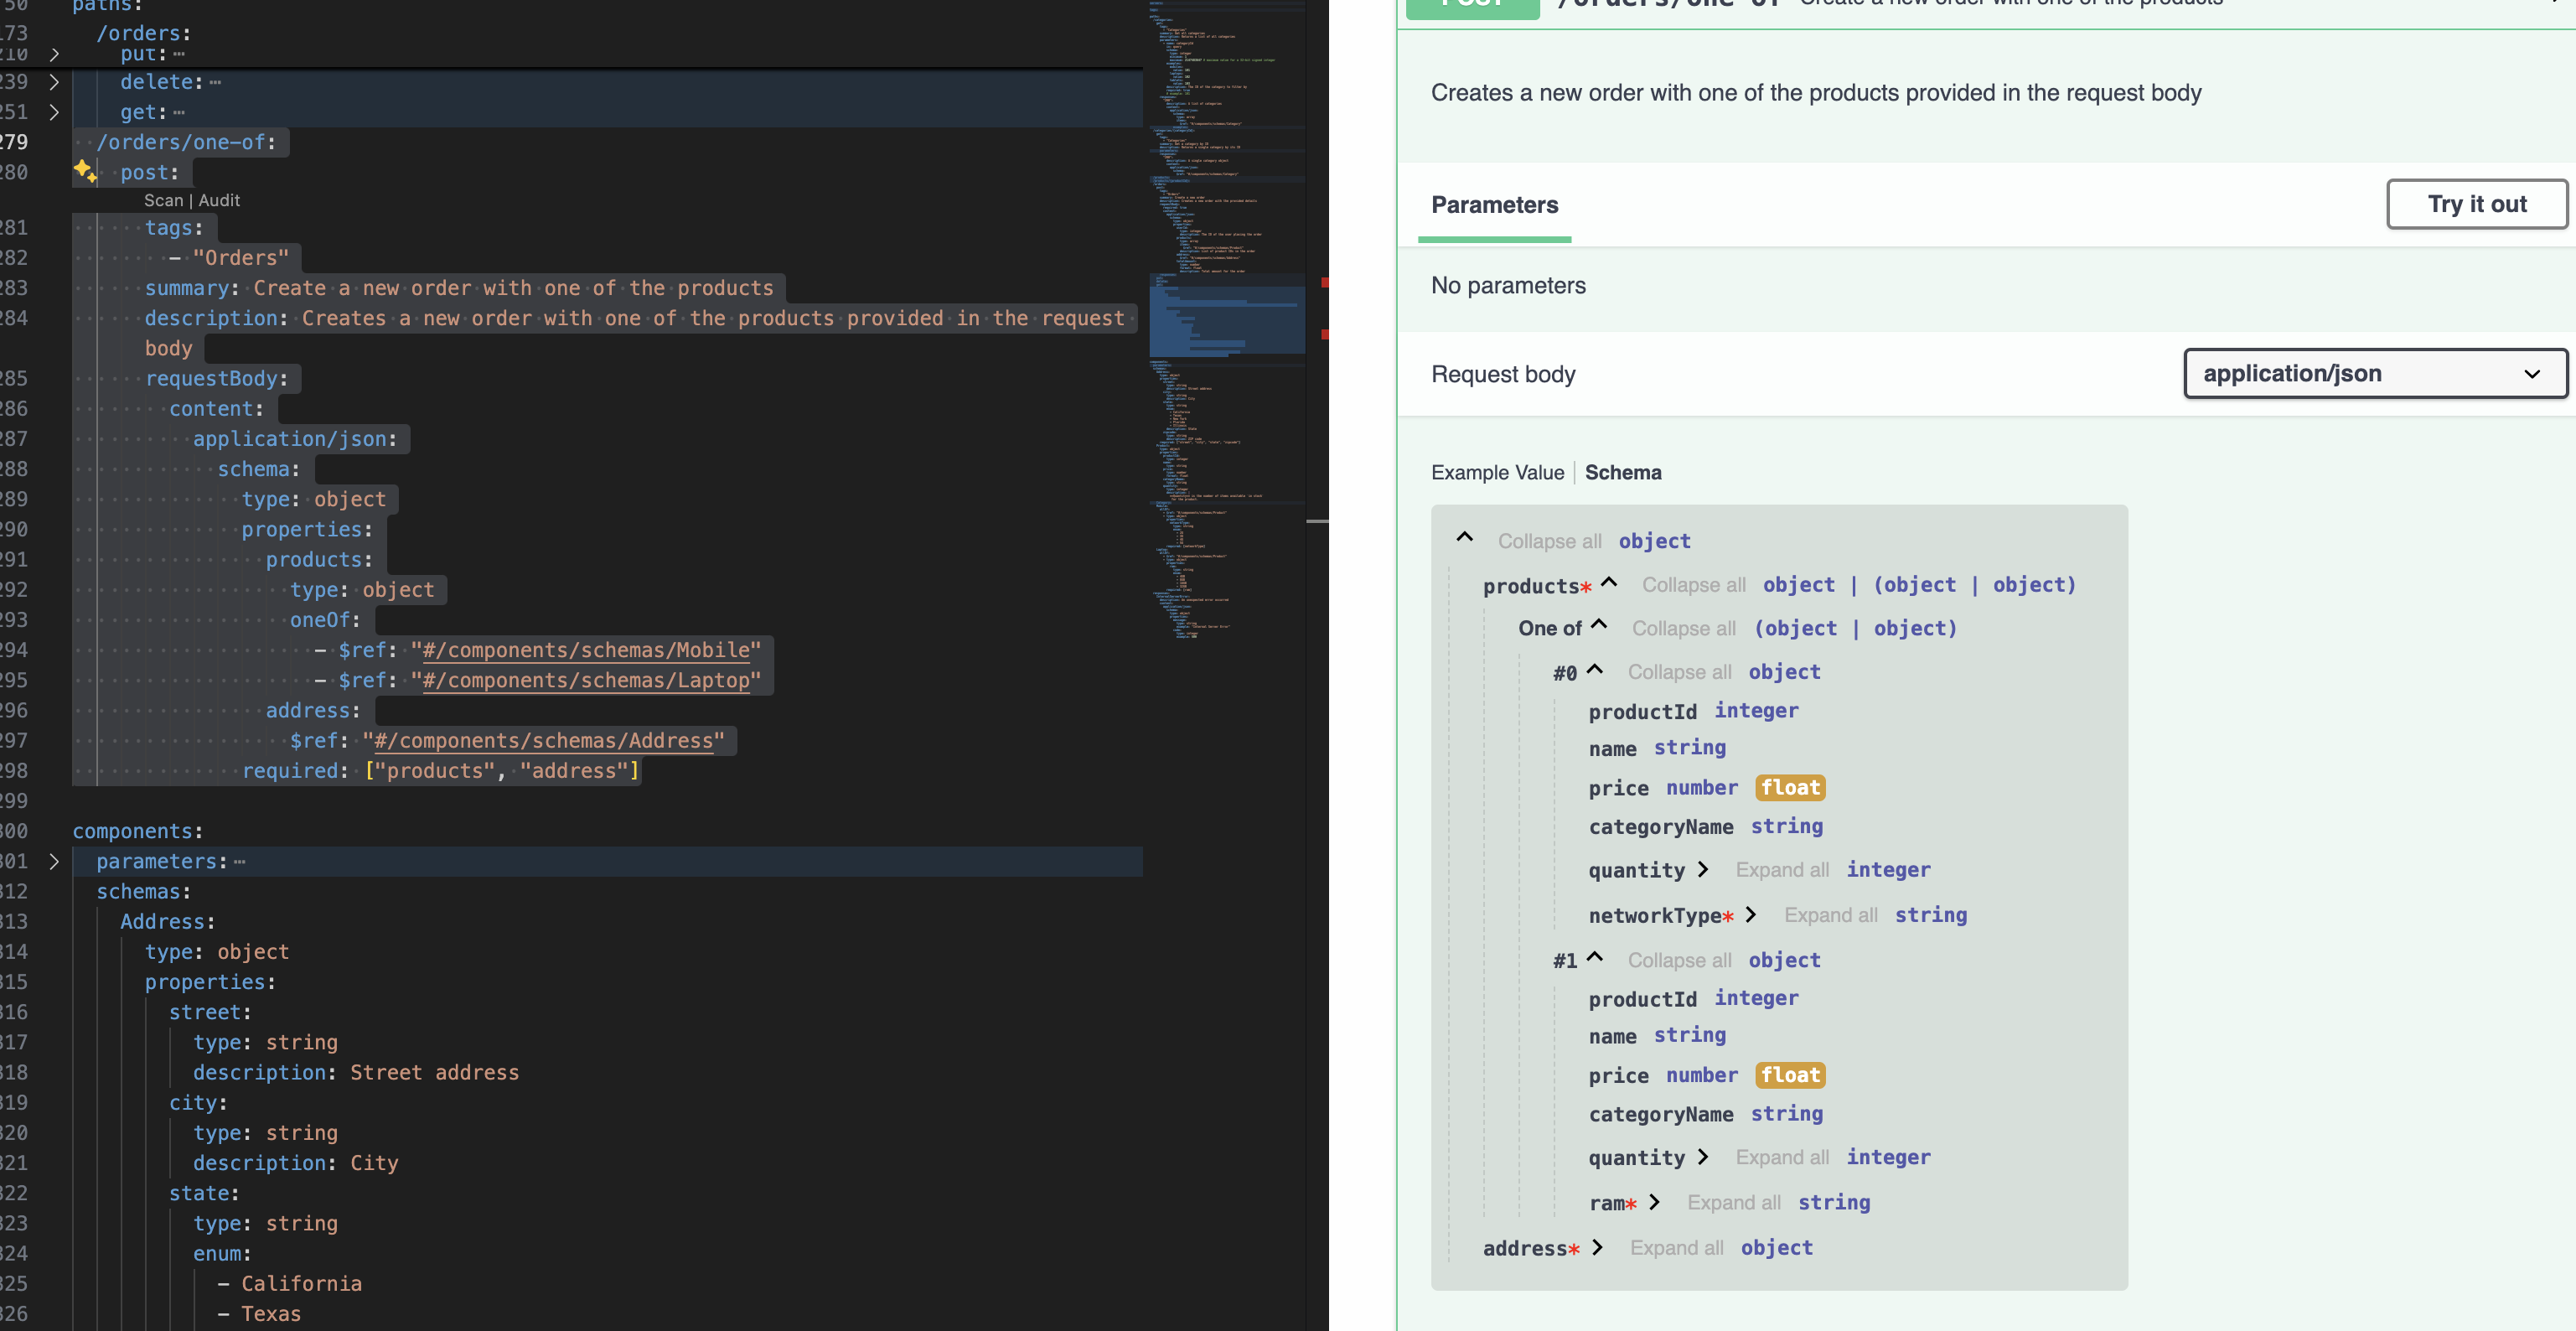Click the Texas enum value
The width and height of the screenshot is (2576, 1331).
[270, 1313]
